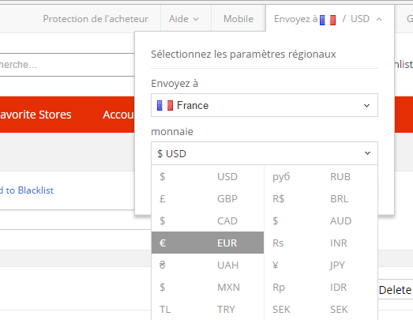Select UAH currency option

pos(208,265)
